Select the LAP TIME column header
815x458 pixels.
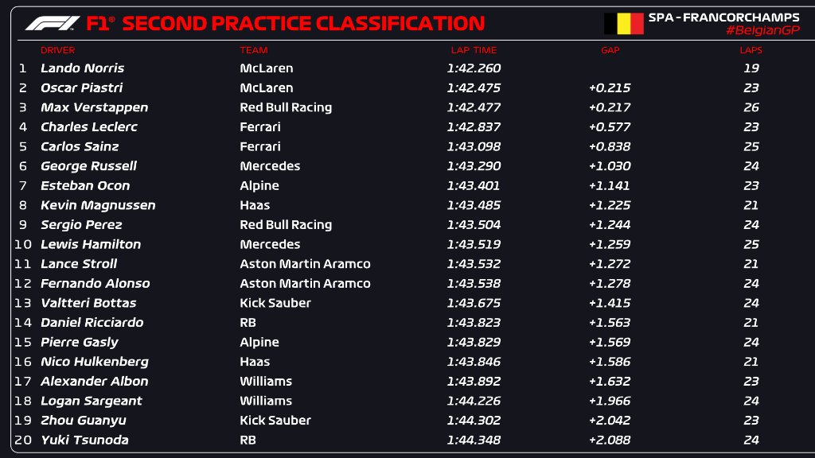click(x=473, y=50)
